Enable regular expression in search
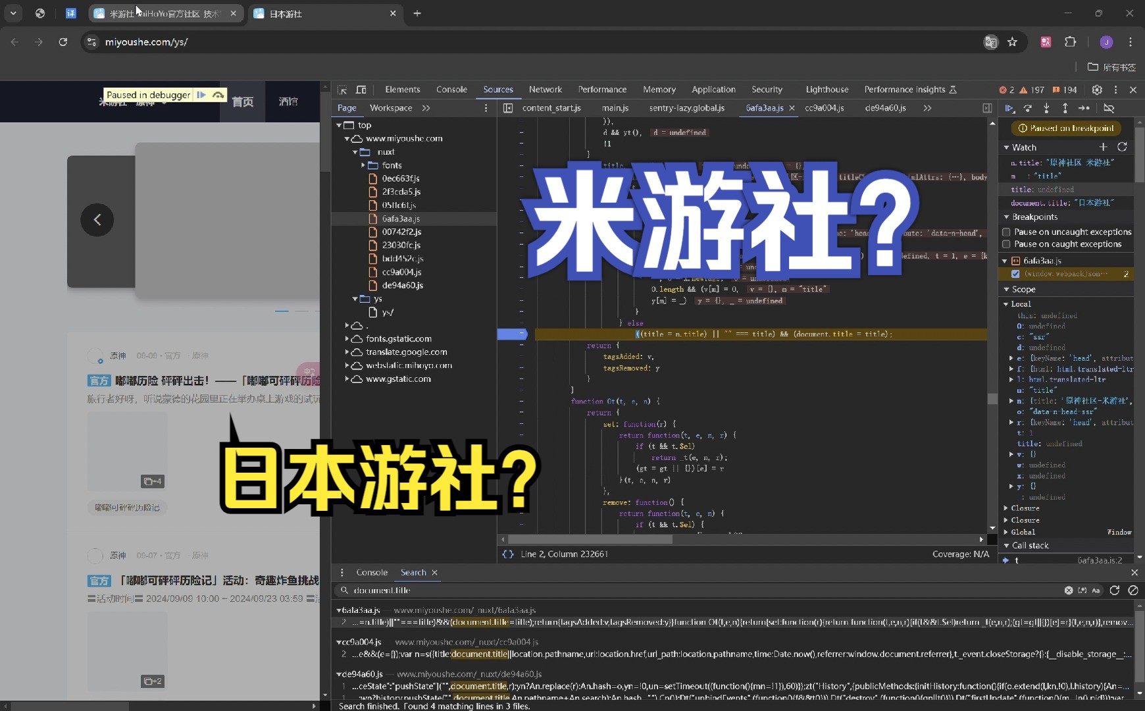The width and height of the screenshot is (1145, 711). coord(1082,591)
